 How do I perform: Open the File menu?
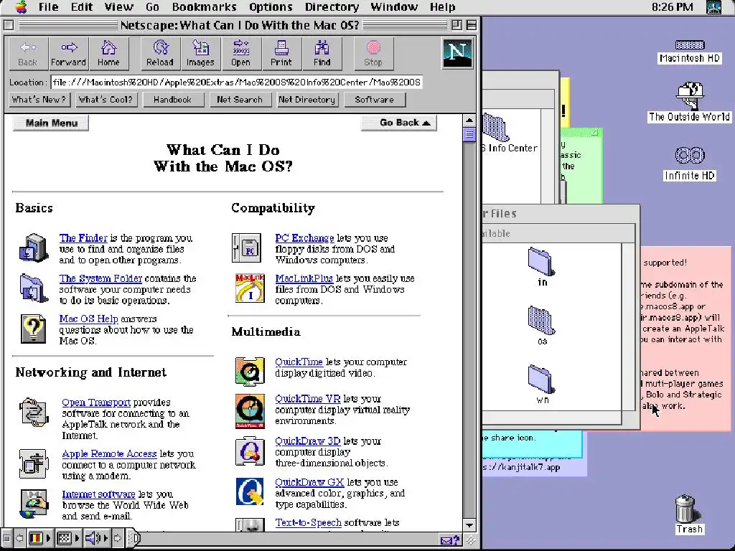point(48,7)
